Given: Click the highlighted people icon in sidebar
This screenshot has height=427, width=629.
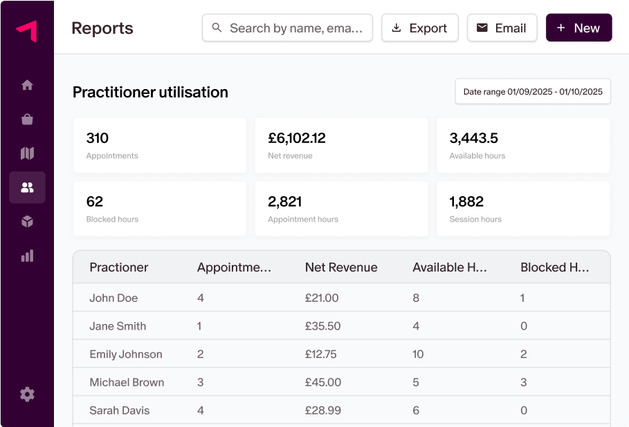Looking at the screenshot, I should click(27, 187).
